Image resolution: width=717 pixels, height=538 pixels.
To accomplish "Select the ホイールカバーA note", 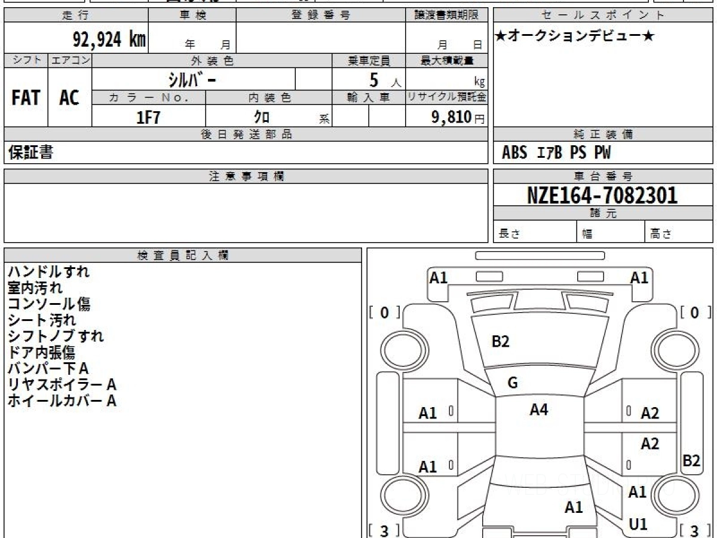I will [62, 401].
